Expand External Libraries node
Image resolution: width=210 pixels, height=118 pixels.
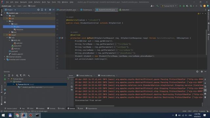click(5, 57)
